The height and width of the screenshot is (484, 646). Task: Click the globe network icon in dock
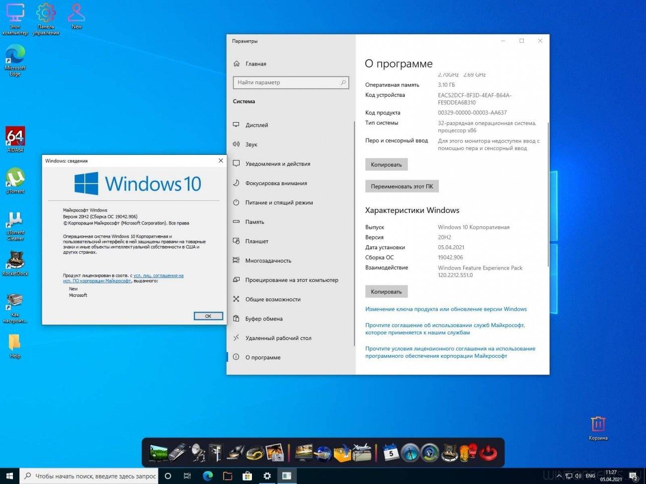[x=323, y=453]
